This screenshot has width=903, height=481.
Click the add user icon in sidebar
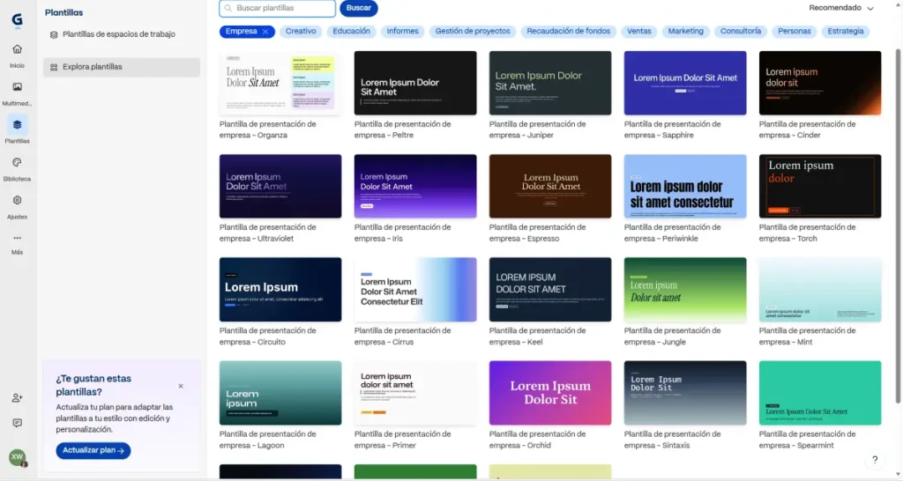point(18,397)
